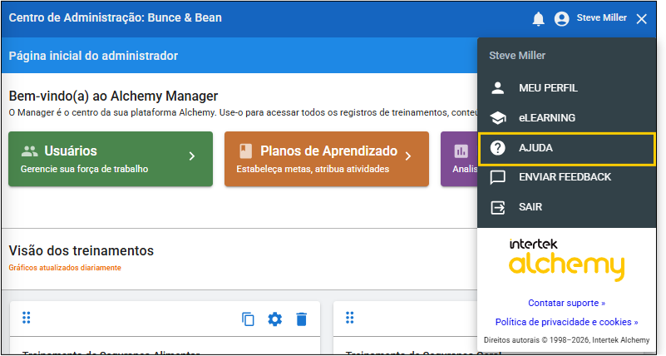Click the help question mark icon
This screenshot has width=666, height=356.
[498, 148]
